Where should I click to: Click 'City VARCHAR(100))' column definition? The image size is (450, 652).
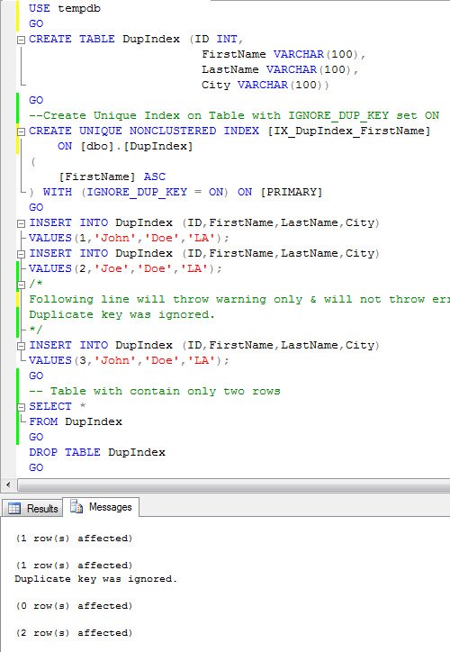(265, 85)
